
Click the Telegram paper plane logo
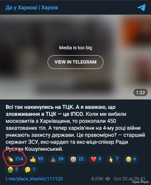(x=141, y=8)
